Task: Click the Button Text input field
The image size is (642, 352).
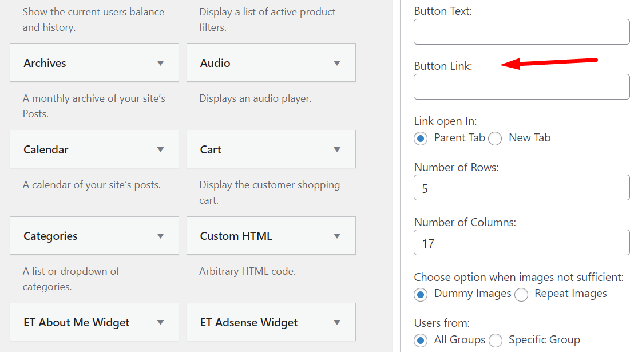Action: (x=521, y=31)
